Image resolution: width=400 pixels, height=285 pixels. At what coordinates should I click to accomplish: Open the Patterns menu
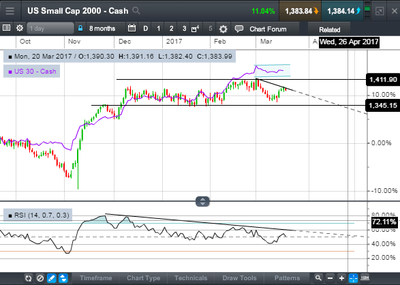(287, 278)
